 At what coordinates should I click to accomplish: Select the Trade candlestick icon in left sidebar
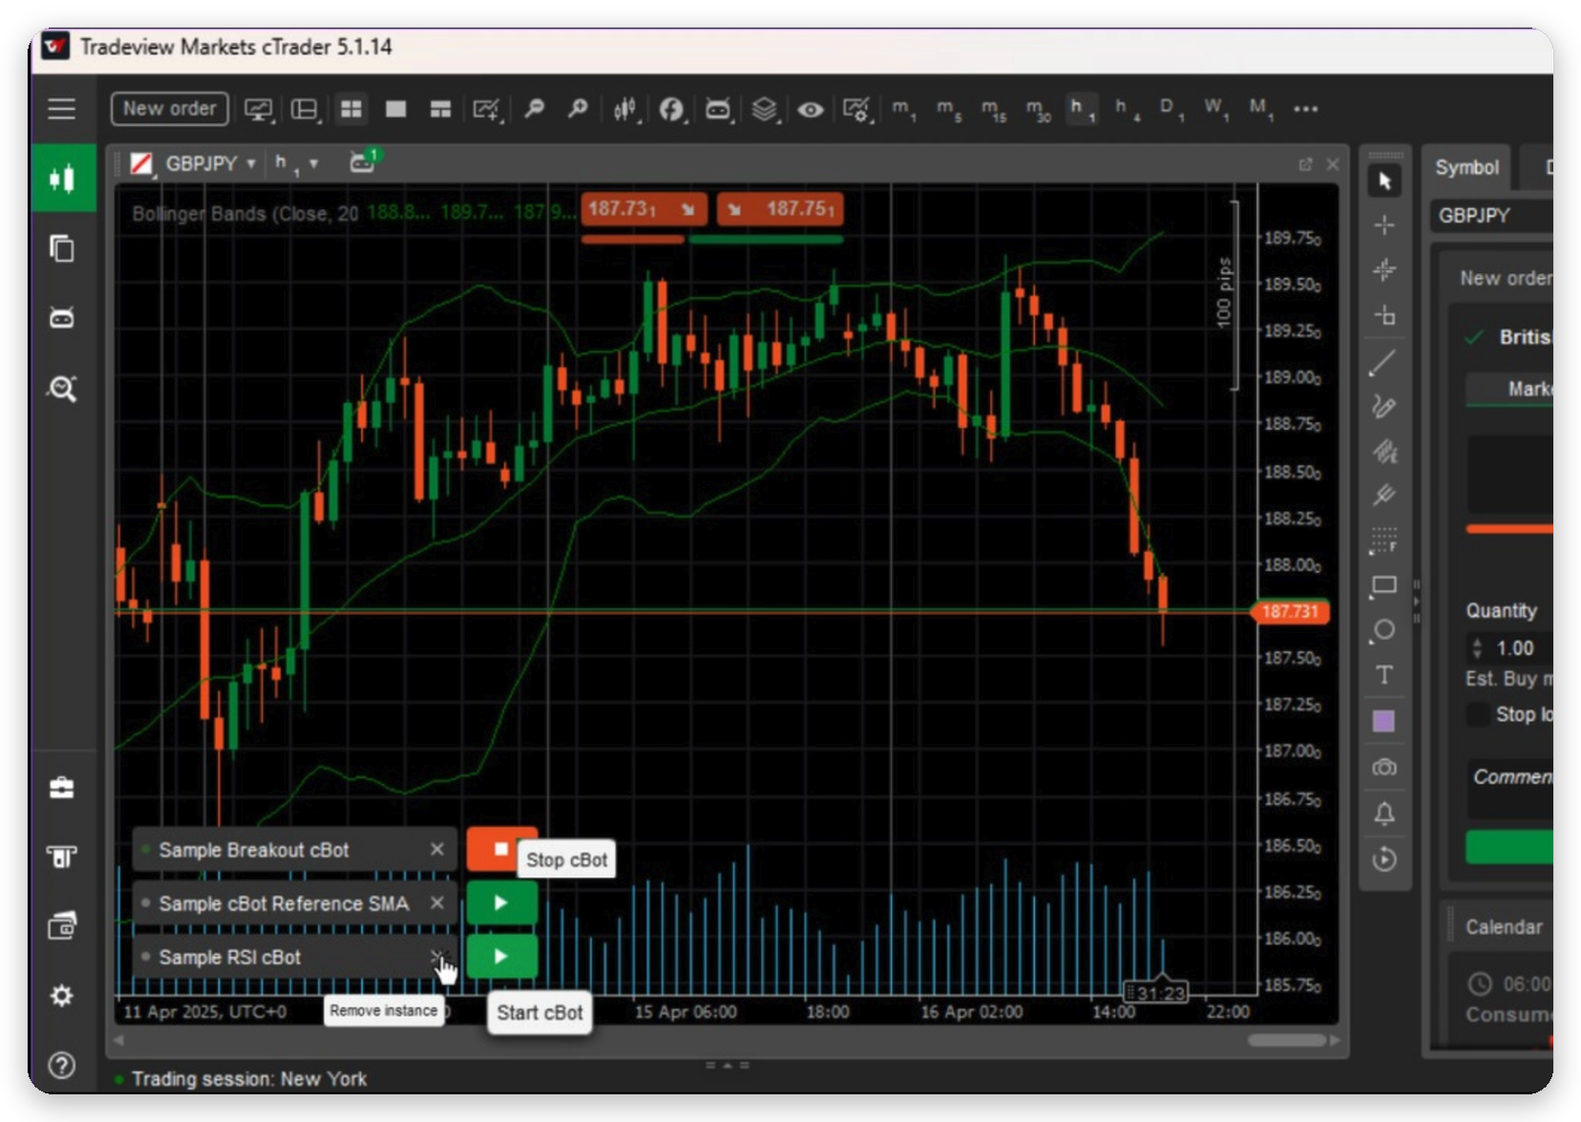(62, 178)
